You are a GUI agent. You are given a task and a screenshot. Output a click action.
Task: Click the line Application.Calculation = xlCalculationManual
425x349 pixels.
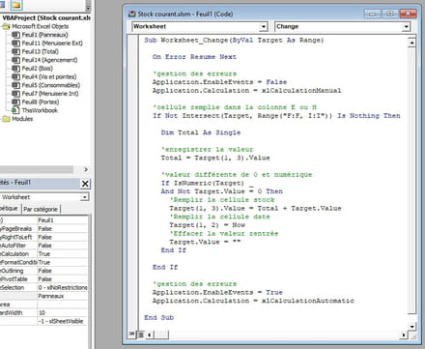click(246, 90)
